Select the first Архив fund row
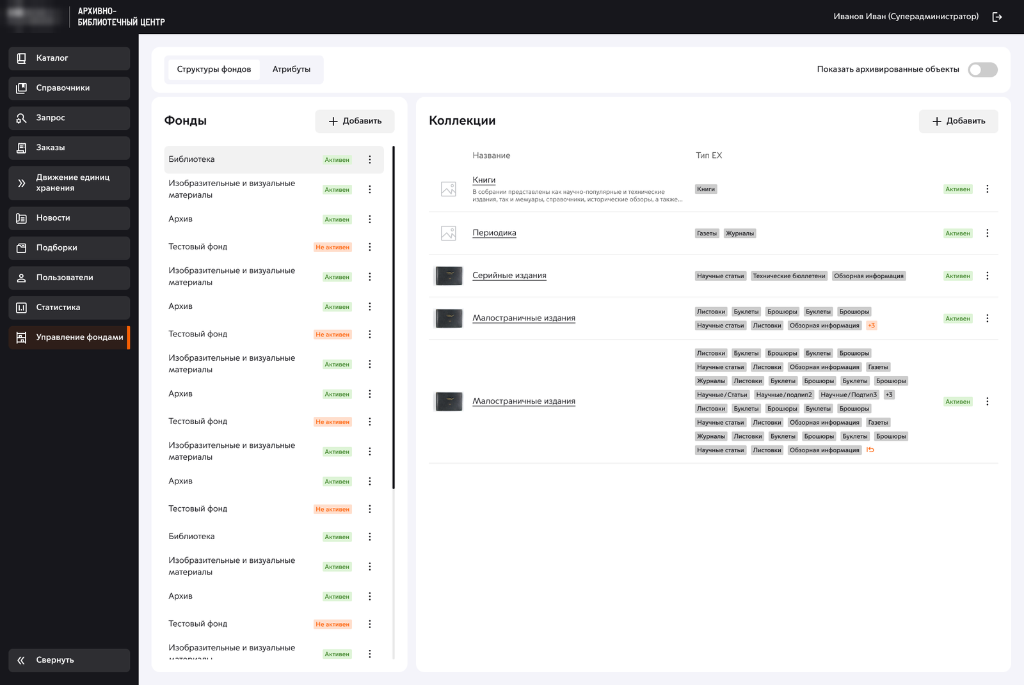The height and width of the screenshot is (685, 1024). click(274, 219)
